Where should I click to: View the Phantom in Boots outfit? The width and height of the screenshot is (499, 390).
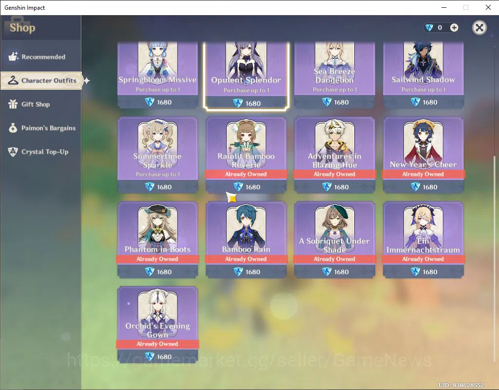(157, 240)
